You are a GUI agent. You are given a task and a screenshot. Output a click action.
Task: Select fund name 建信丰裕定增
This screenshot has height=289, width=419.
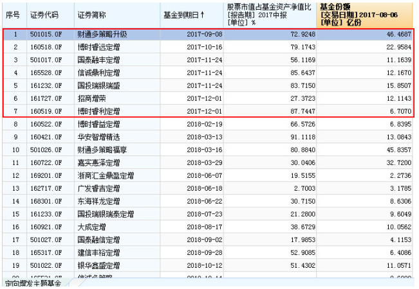coord(98,253)
